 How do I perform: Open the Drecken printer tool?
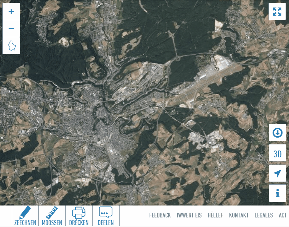pos(79,216)
